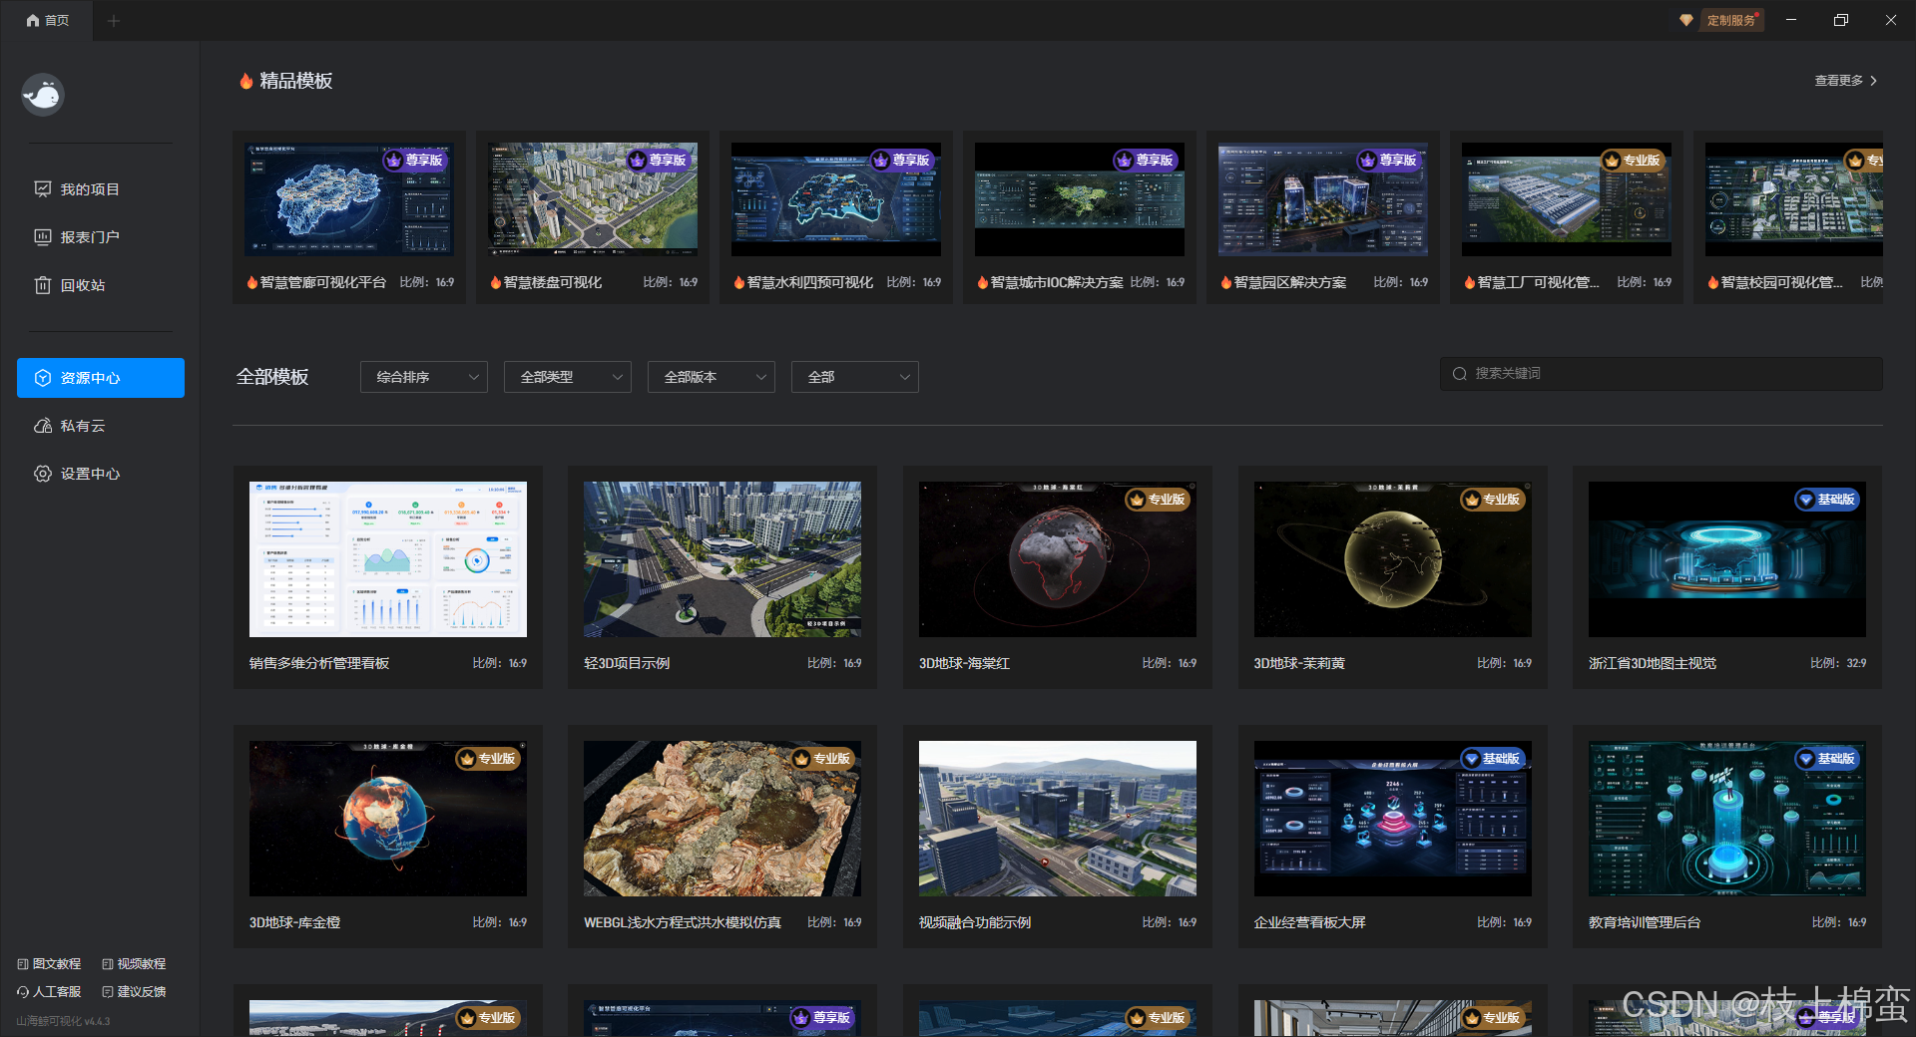This screenshot has height=1037, width=1916.
Task: Click 尊享版 badge on 智慧管廊可视化平台
Action: (414, 160)
